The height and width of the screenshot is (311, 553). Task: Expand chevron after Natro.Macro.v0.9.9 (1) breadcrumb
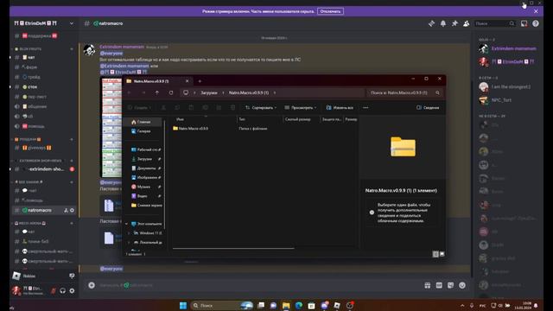coord(275,92)
